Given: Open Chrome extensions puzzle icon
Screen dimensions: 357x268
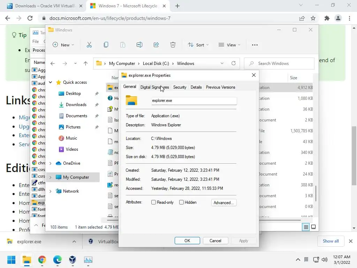Looking at the screenshot, I should click(327, 18).
